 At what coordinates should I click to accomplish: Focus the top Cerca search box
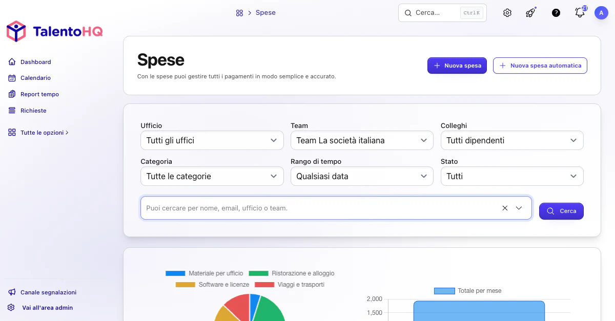442,13
